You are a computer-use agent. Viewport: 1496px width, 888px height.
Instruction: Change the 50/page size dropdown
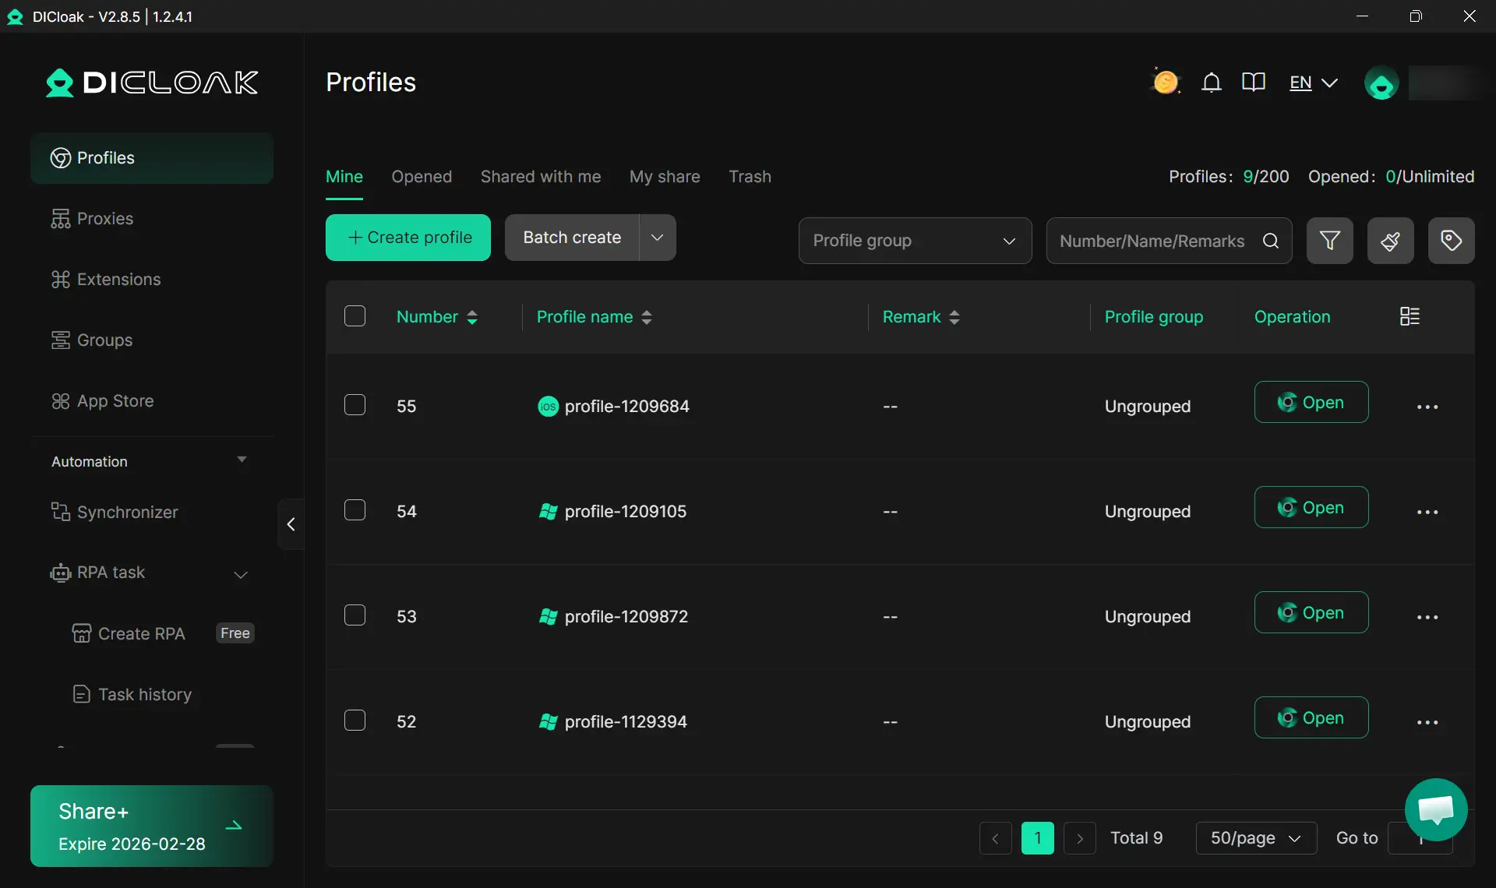(1255, 838)
